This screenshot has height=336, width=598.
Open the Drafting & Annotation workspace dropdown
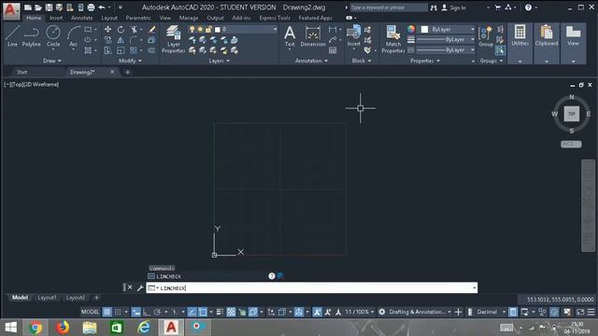[449, 312]
